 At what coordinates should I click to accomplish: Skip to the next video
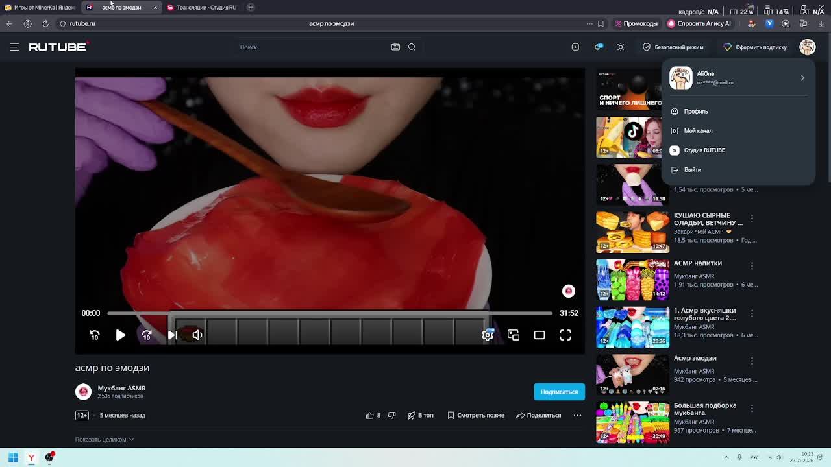point(172,335)
